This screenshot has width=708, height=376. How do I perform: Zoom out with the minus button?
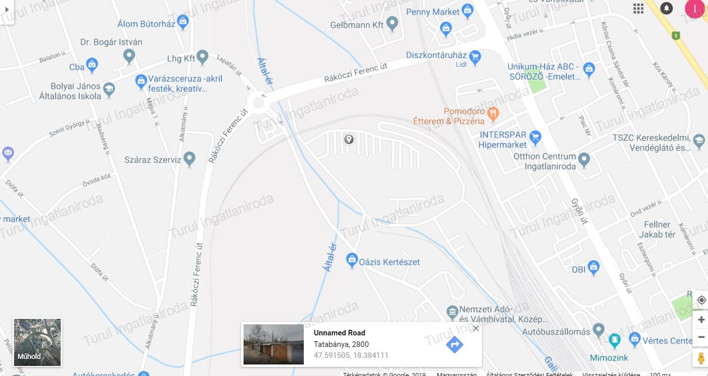(x=701, y=337)
